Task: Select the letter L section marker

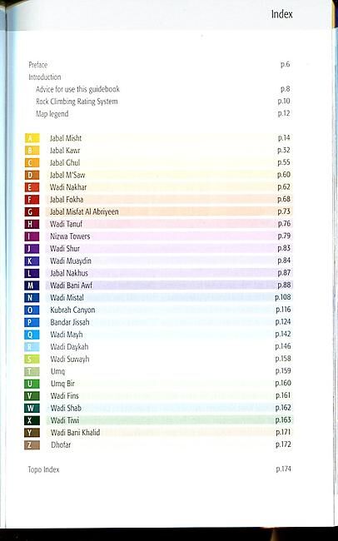Action: (32, 273)
